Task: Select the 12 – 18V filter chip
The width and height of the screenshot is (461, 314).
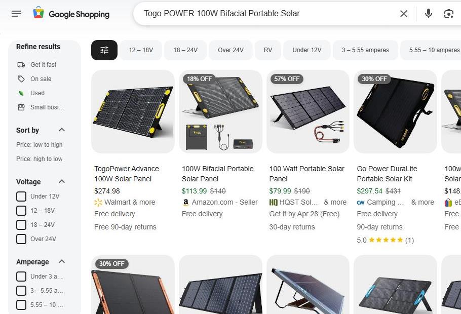Action: 141,50
